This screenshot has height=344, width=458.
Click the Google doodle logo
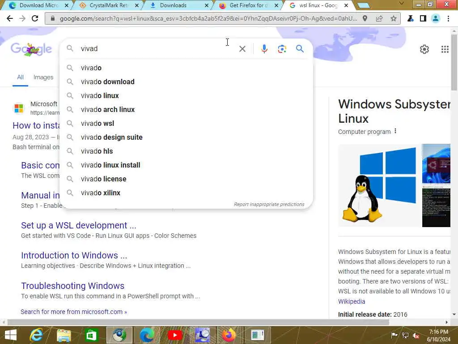tap(31, 49)
